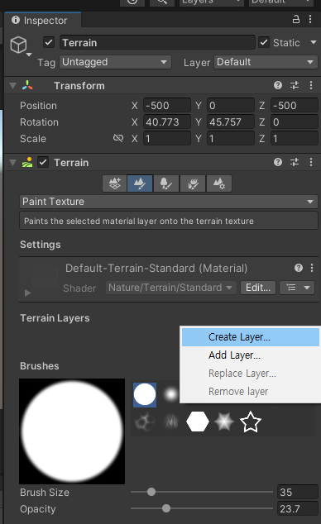
Task: Open the Tag dropdown showing Untagged
Action: 115,62
